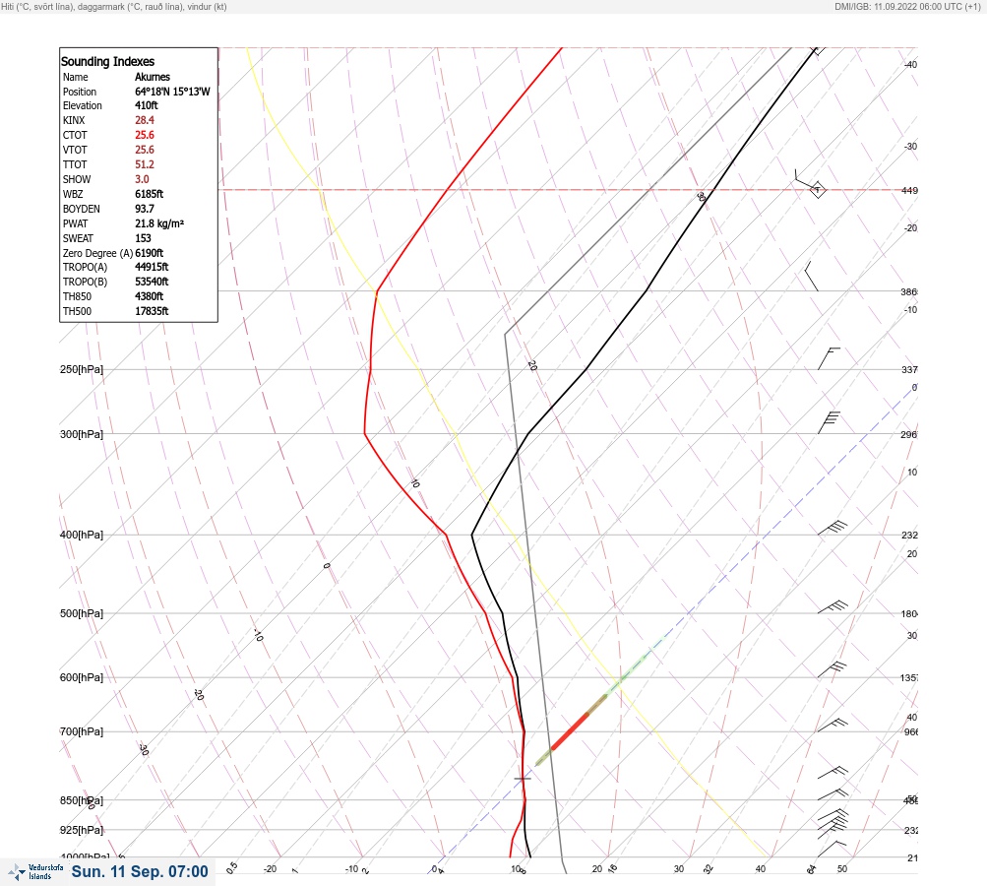Click the 300[hPa] pressure level label

tap(82, 434)
